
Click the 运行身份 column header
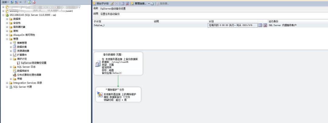[x=298, y=21]
